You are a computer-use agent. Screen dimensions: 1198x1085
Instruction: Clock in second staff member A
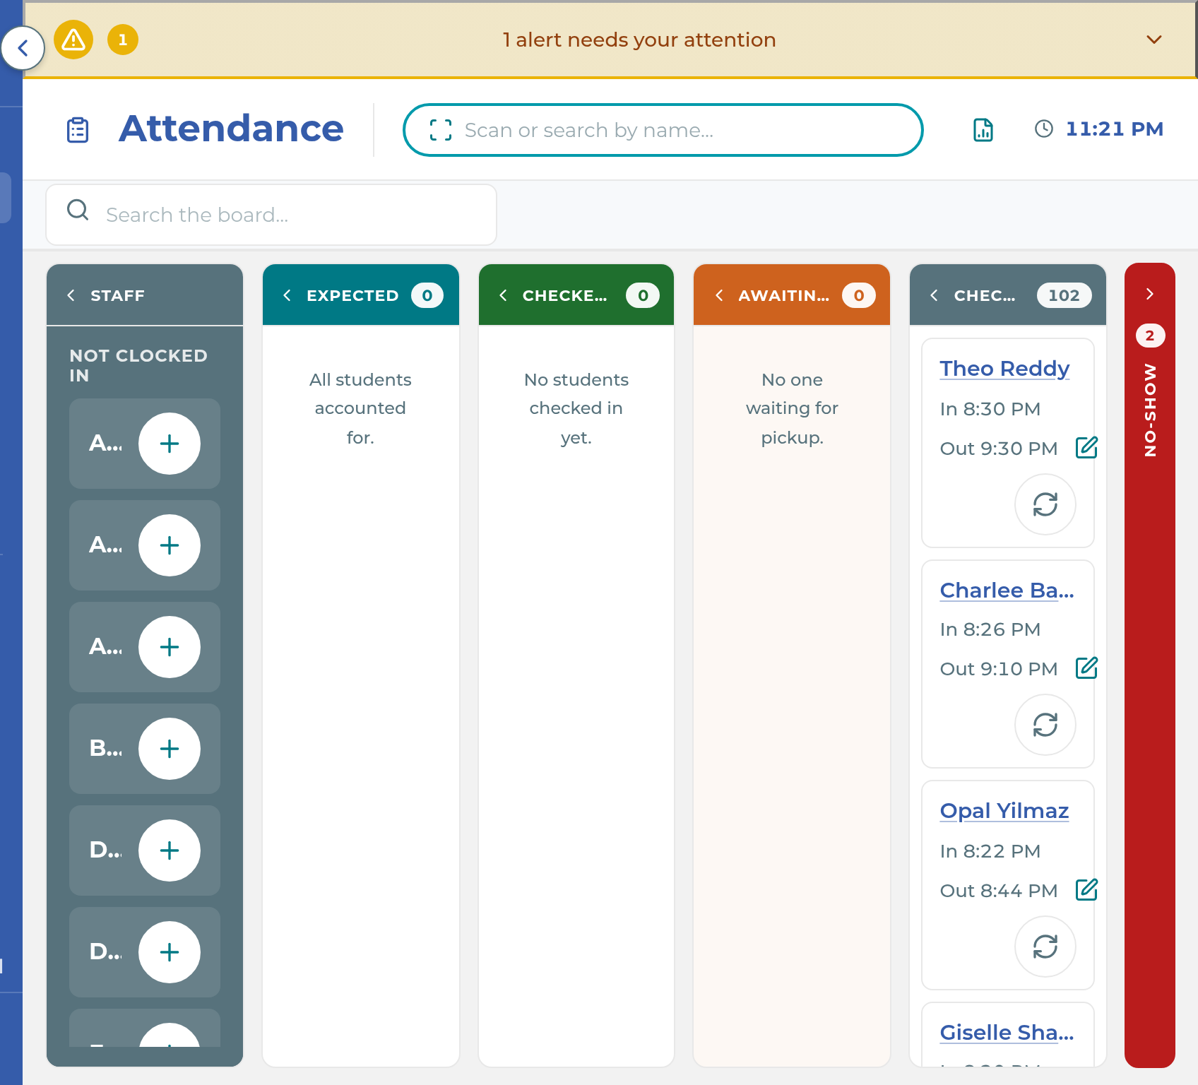coord(170,545)
